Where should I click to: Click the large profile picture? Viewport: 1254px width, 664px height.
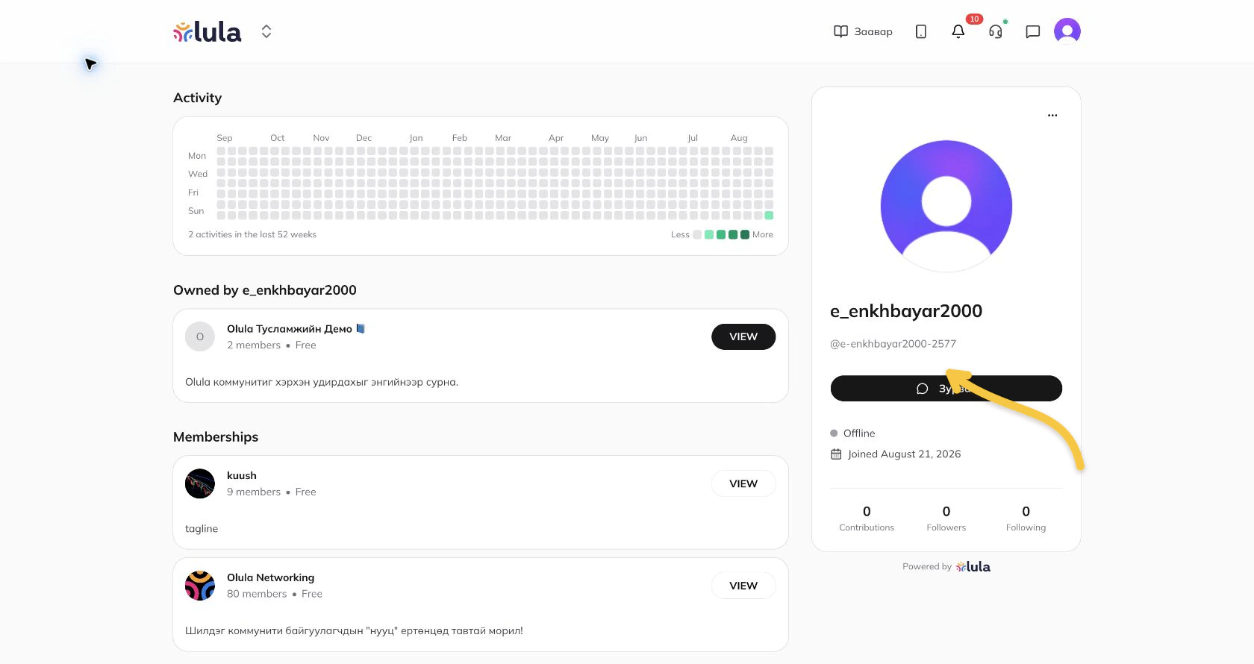pyautogui.click(x=946, y=206)
